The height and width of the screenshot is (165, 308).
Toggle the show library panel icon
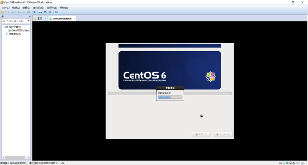click(35, 12)
